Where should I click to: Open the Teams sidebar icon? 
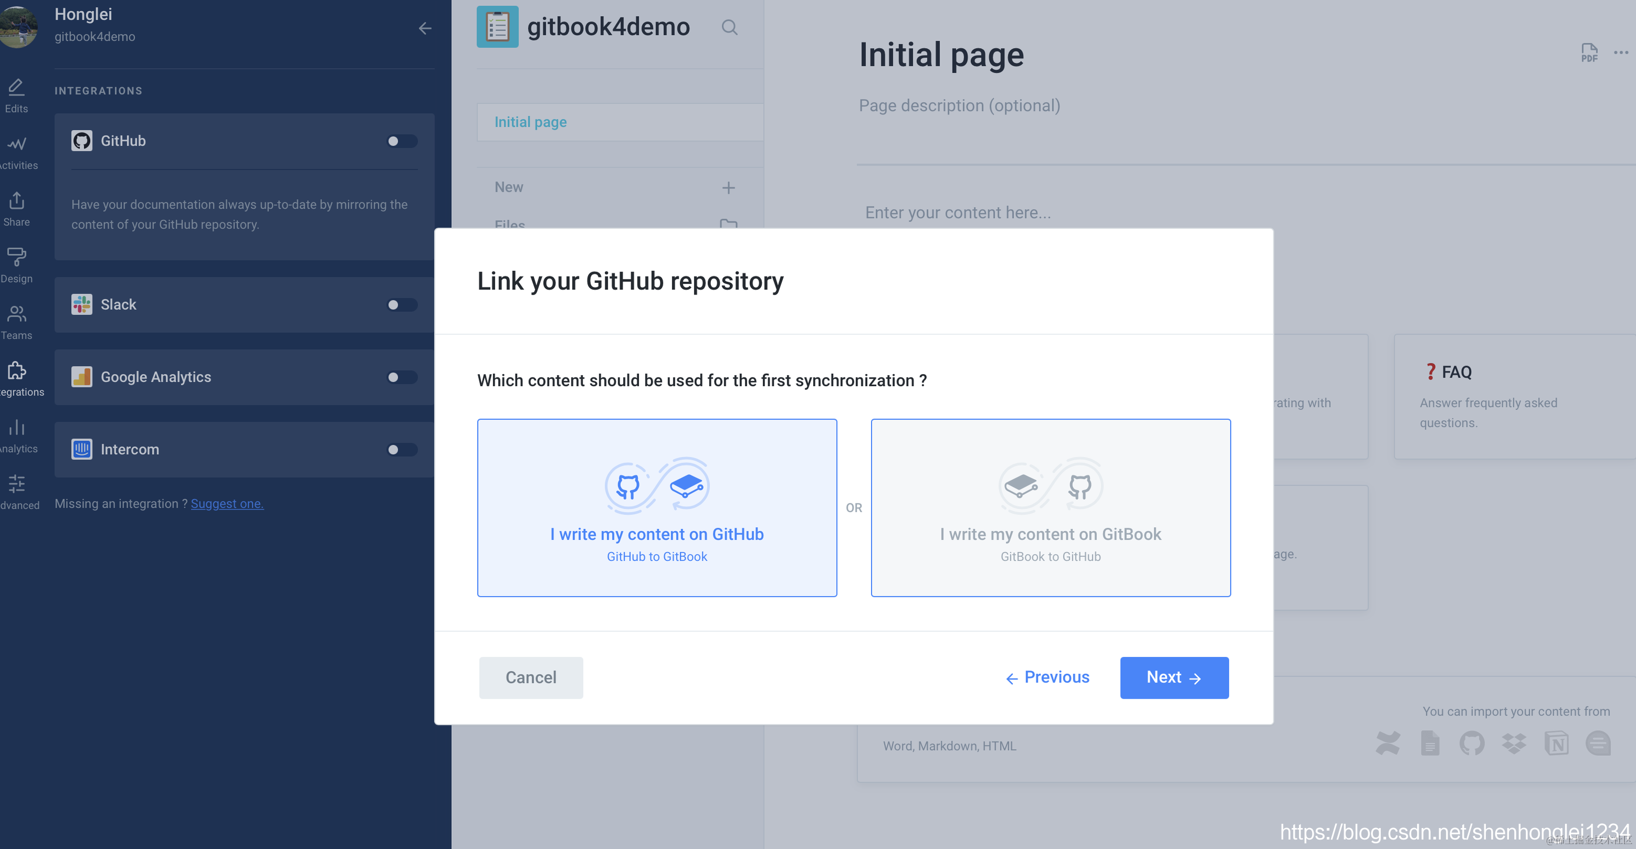point(17,321)
